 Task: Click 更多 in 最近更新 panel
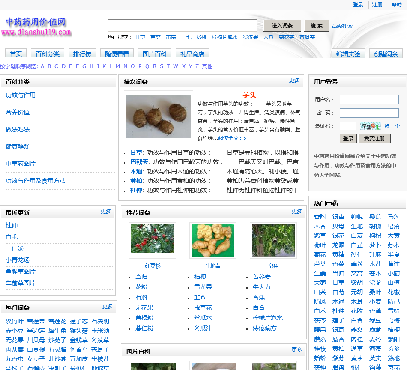106,211
